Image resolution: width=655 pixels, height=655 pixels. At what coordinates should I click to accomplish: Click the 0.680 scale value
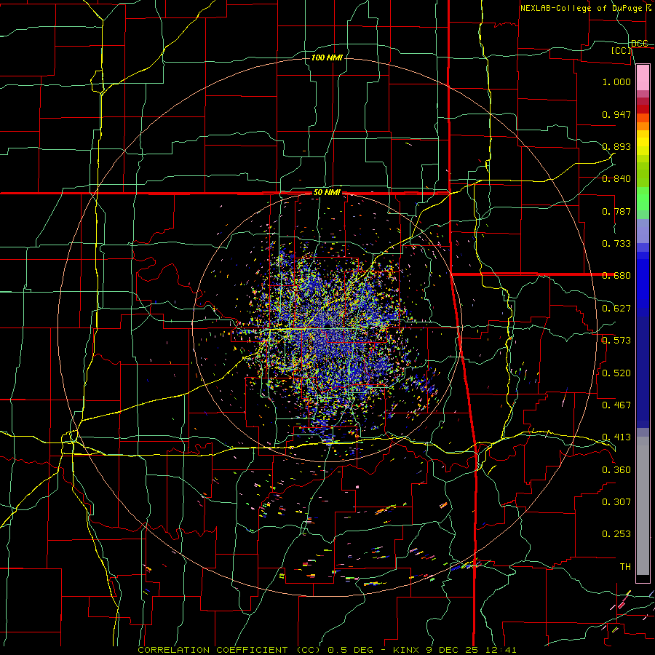coord(616,276)
